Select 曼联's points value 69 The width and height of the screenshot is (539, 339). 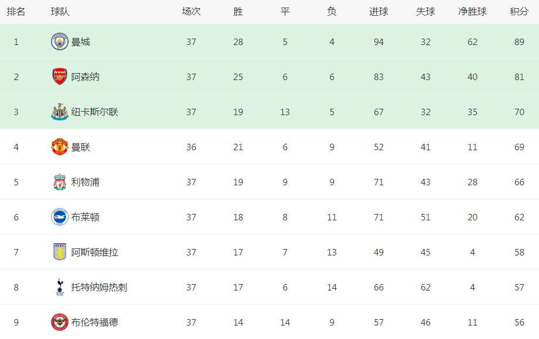point(519,147)
